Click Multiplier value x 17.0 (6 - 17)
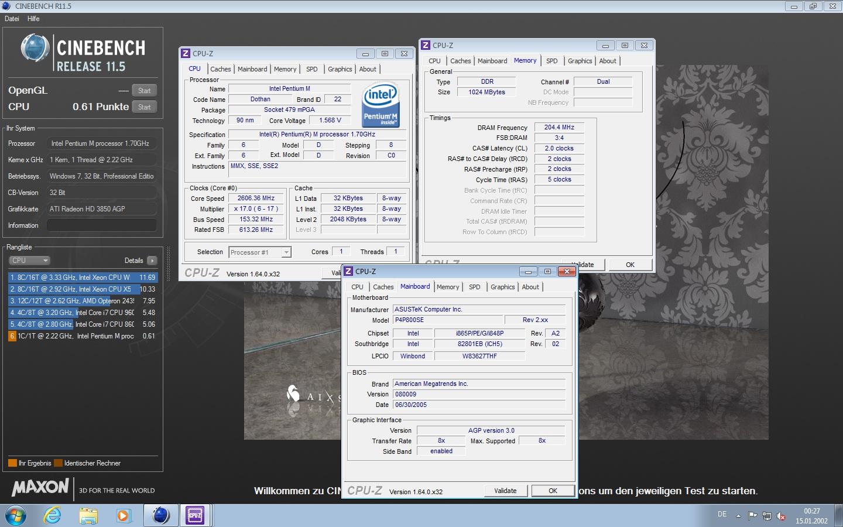 [x=256, y=209]
